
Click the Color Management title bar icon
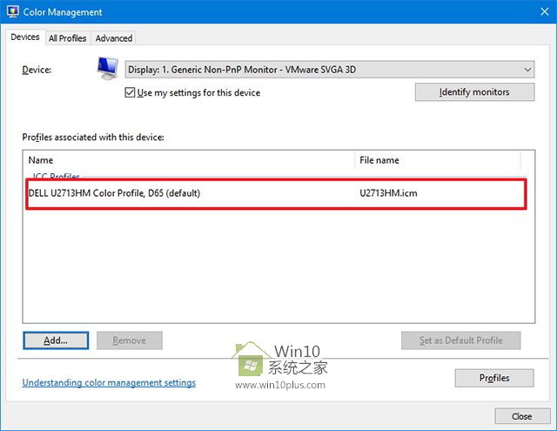pos(12,11)
